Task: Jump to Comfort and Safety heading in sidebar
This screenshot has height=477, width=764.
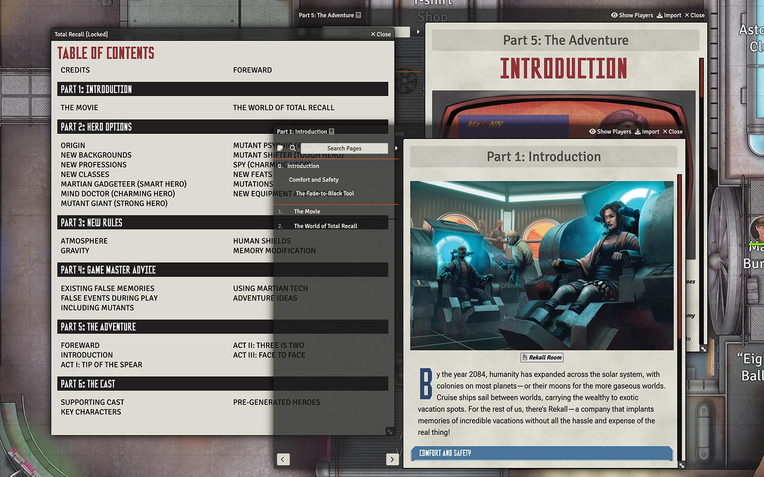Action: point(314,180)
